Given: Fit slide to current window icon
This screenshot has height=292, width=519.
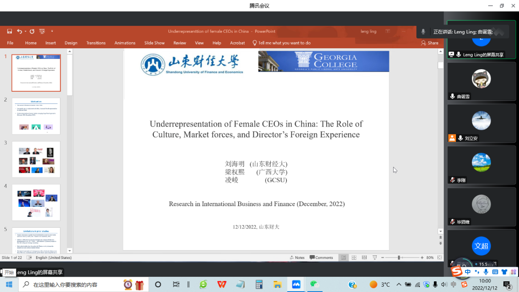Looking at the screenshot, I should (x=440, y=258).
